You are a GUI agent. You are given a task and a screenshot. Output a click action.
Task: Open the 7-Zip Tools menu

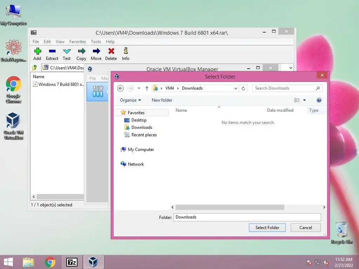pos(96,42)
